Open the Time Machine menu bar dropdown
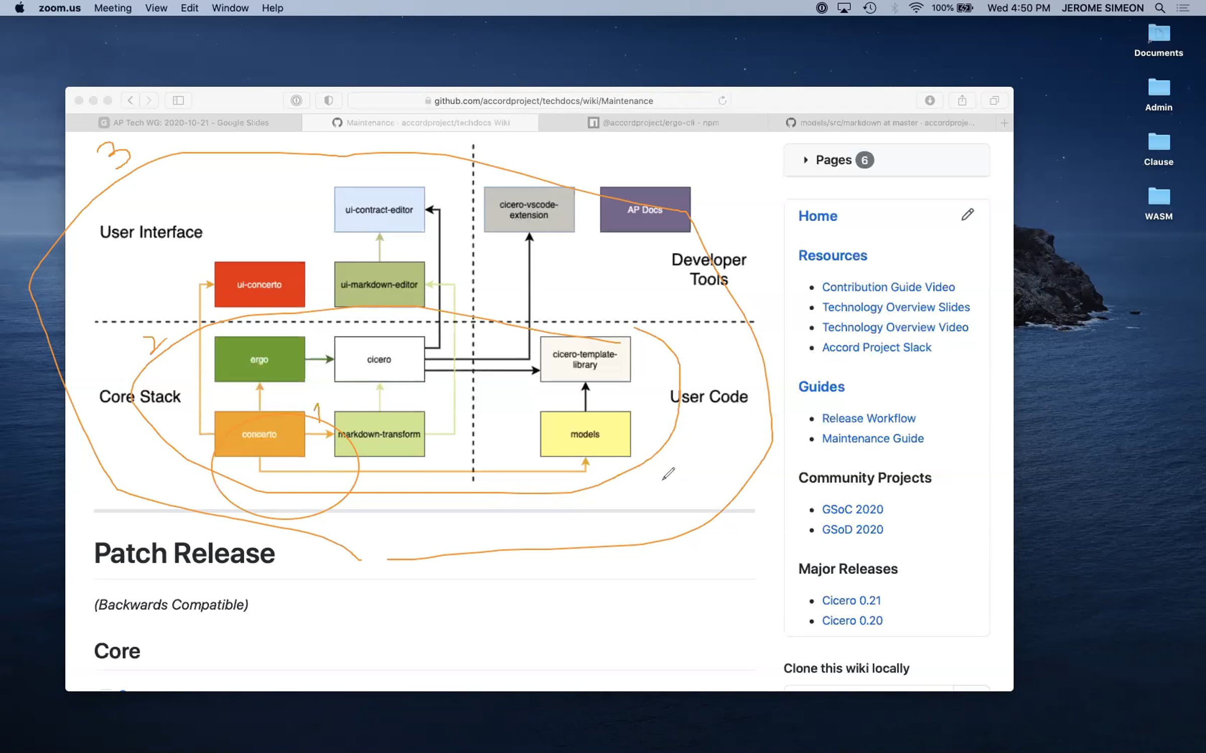This screenshot has width=1206, height=753. tap(870, 8)
